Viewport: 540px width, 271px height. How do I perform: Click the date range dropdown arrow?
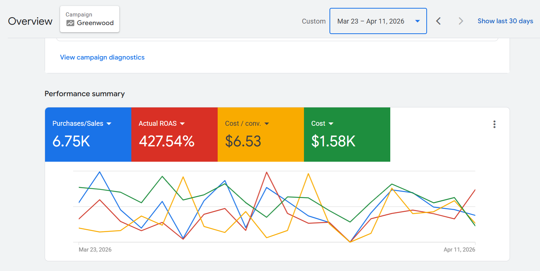point(417,21)
